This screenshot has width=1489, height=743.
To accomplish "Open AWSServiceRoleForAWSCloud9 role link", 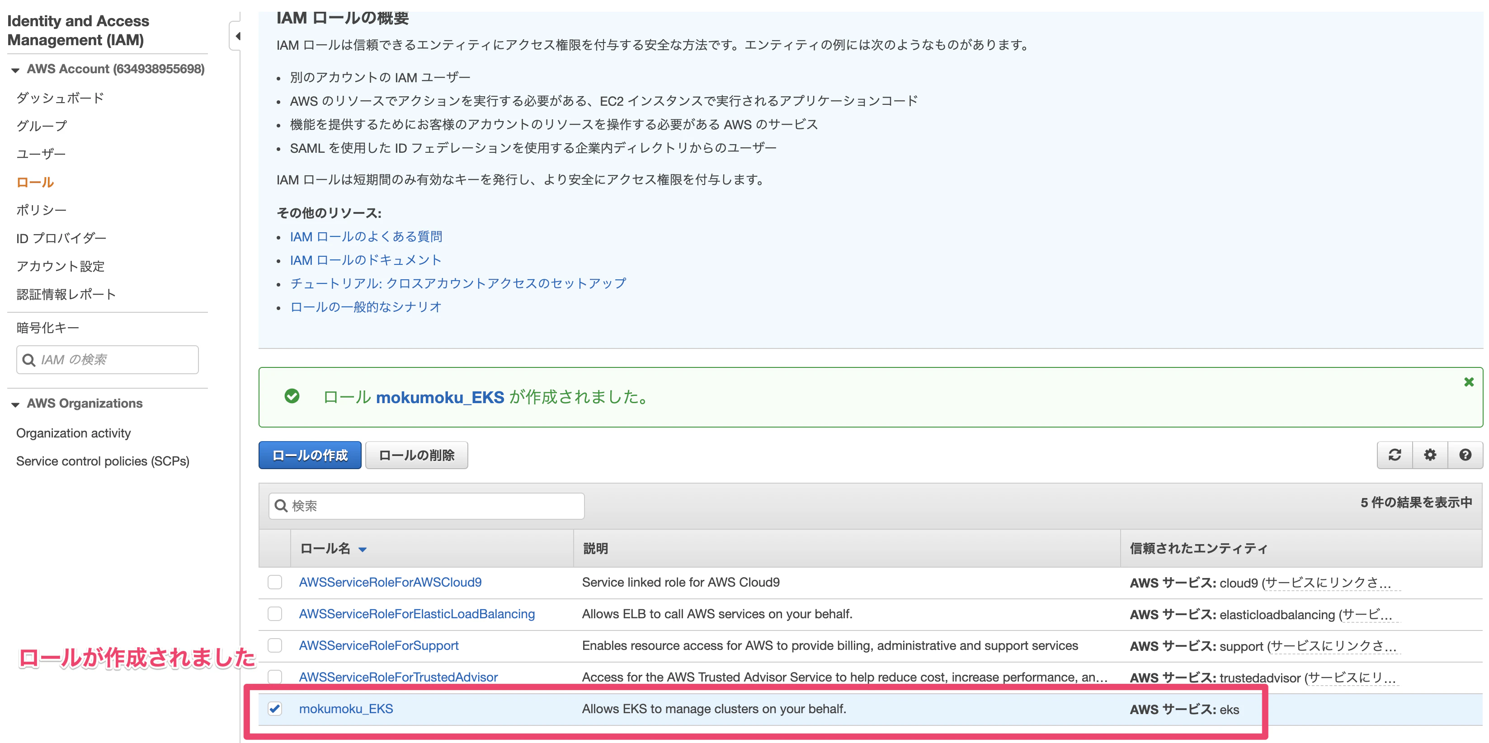I will [x=390, y=582].
